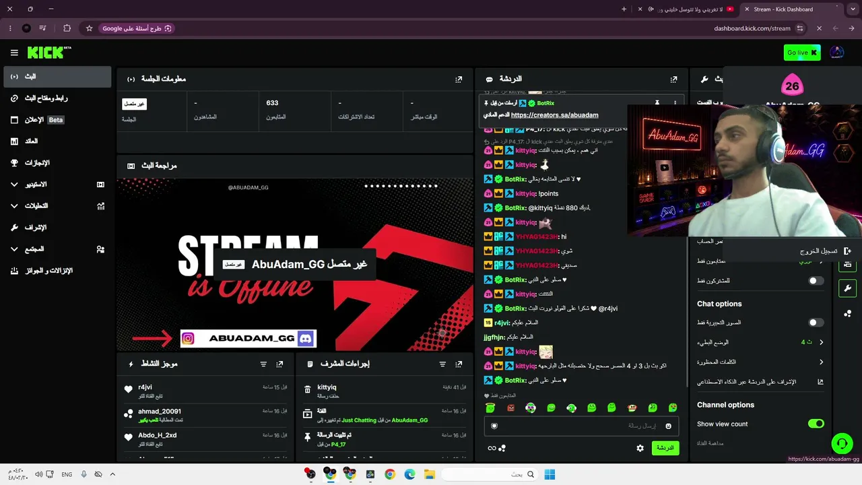Viewport: 862px width, 485px height.
Task: Click the shield icon in message box
Action: pyautogui.click(x=494, y=426)
